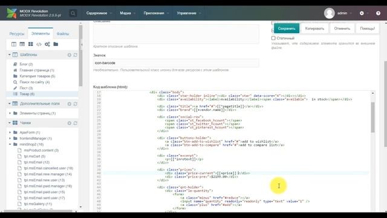Screen dimensions: 387x218
Task: Collapse the Шаблоны section
Action: (10, 54)
